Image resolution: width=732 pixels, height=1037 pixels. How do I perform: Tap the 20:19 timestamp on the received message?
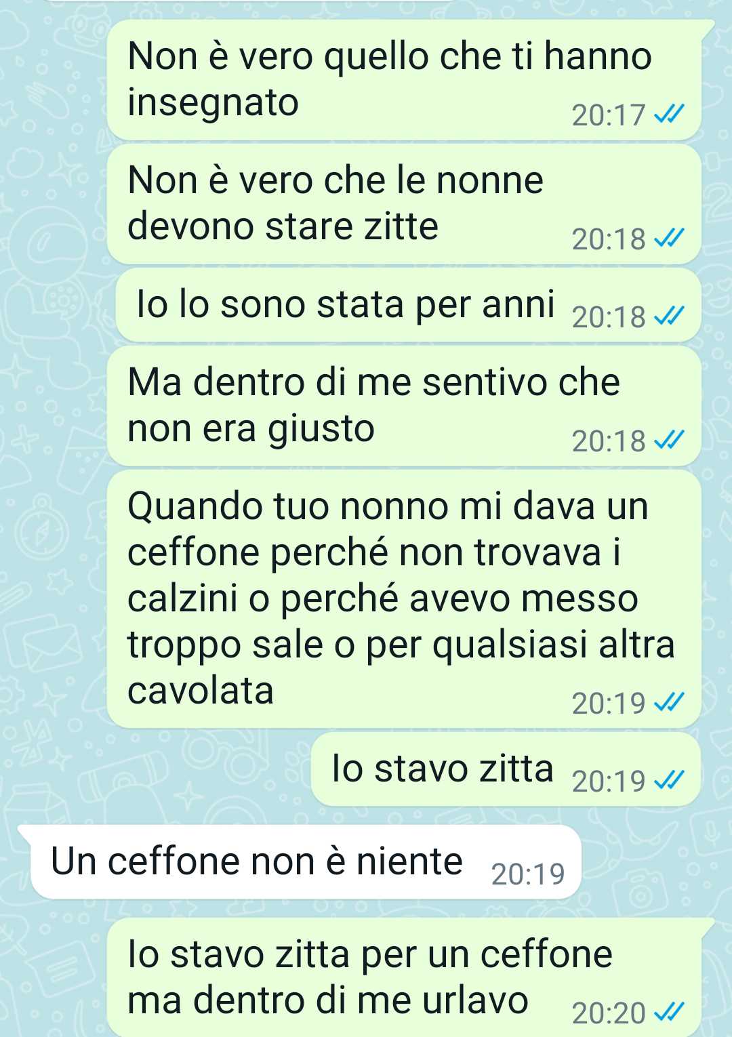(528, 874)
